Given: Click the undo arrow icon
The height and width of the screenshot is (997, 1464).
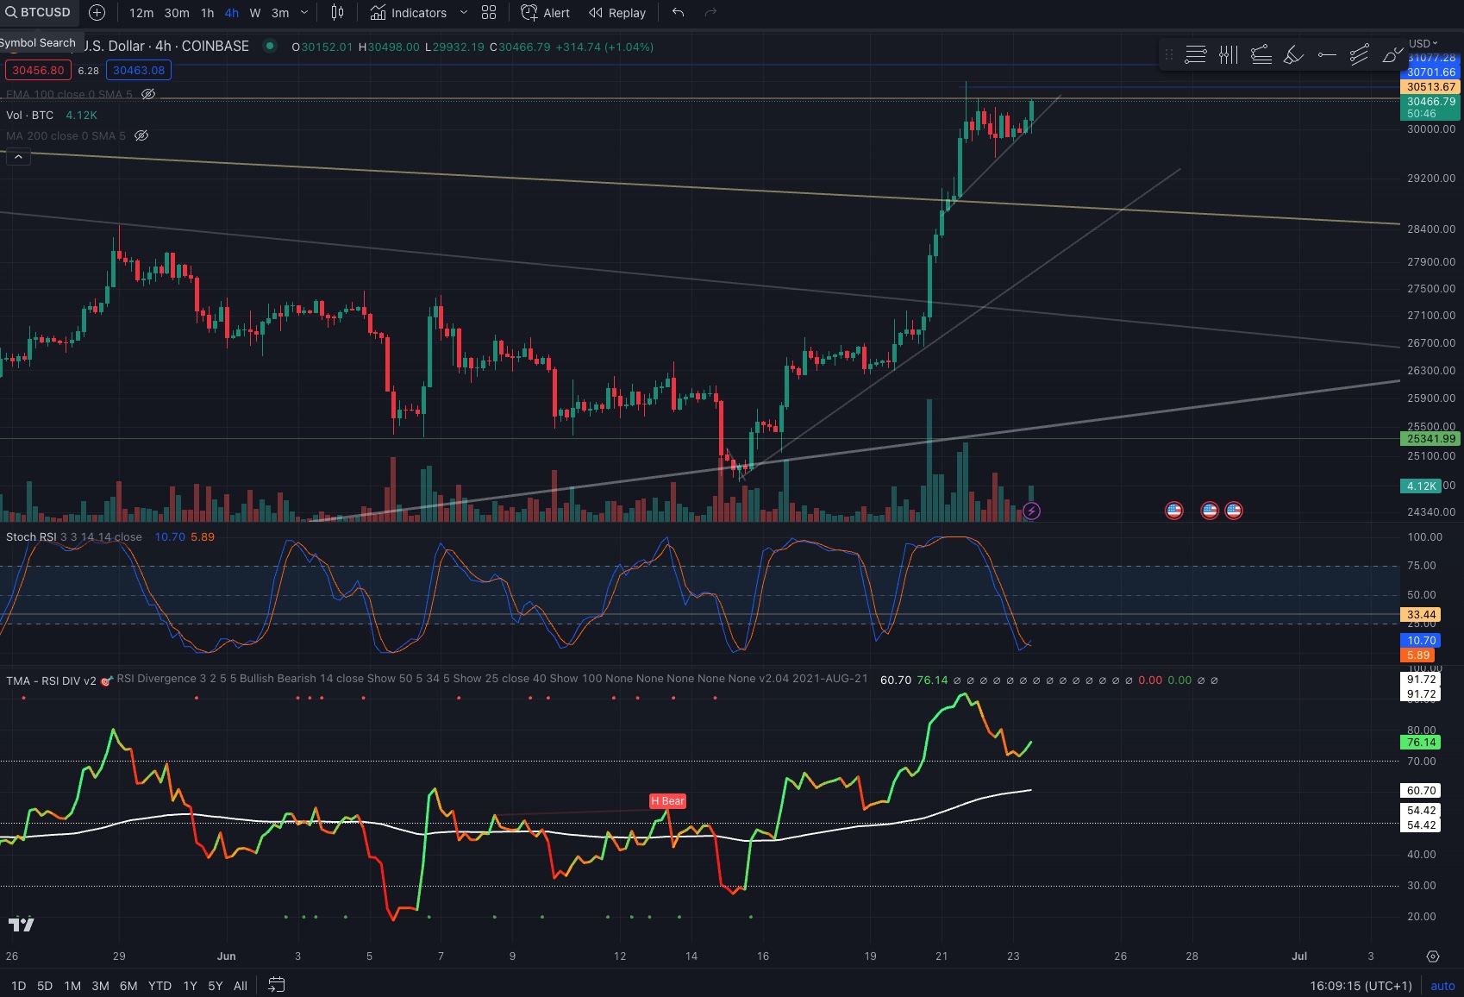Looking at the screenshot, I should (678, 12).
